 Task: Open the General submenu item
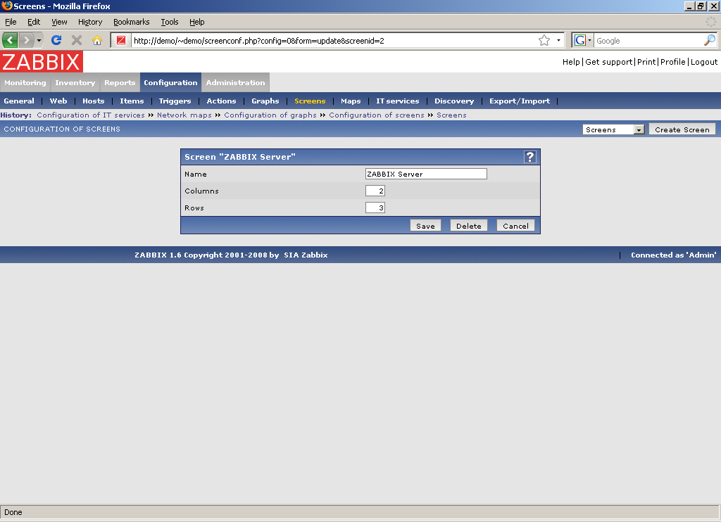coord(19,101)
